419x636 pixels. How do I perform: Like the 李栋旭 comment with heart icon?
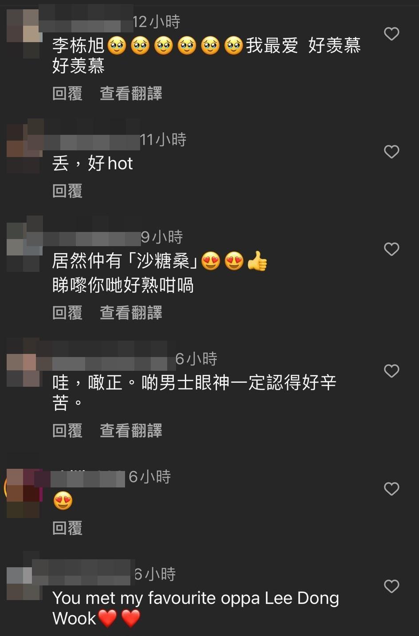pos(392,34)
